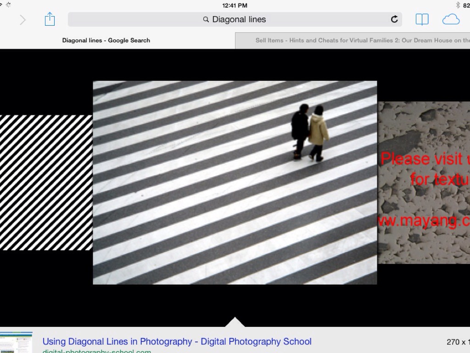This screenshot has height=353, width=470.
Task: Tap the Share icon in Safari toolbar
Action: tap(50, 19)
